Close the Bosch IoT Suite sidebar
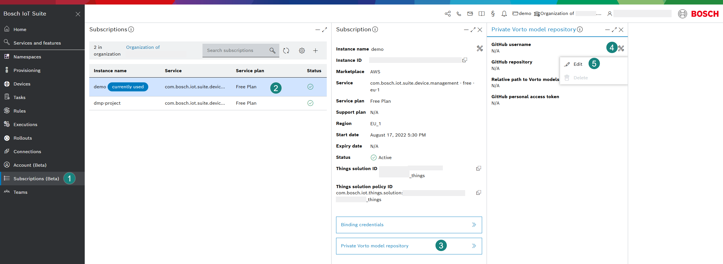Image resolution: width=723 pixels, height=264 pixels. tap(78, 14)
